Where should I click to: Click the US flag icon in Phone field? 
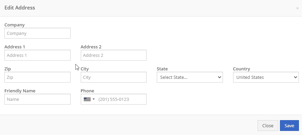tap(87, 99)
